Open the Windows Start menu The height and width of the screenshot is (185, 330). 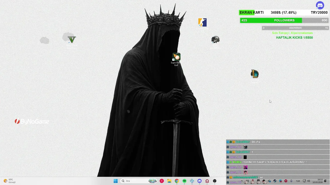115,181
